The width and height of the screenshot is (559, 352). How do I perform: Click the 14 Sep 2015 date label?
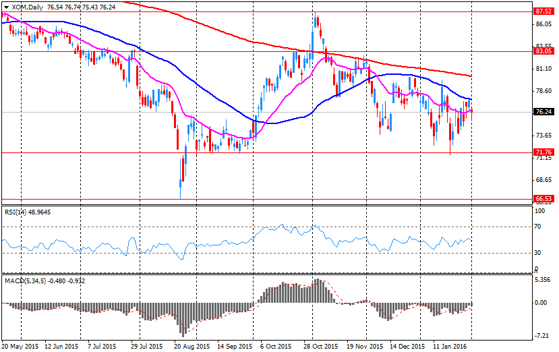point(235,347)
